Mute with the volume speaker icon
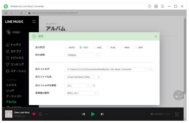Image resolution: width=189 pixels, height=123 pixels. (152, 114)
